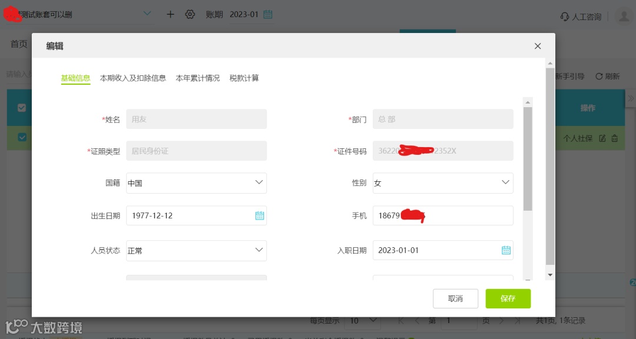Expand the right side panel double-chevron
The image size is (636, 339).
(631, 98)
